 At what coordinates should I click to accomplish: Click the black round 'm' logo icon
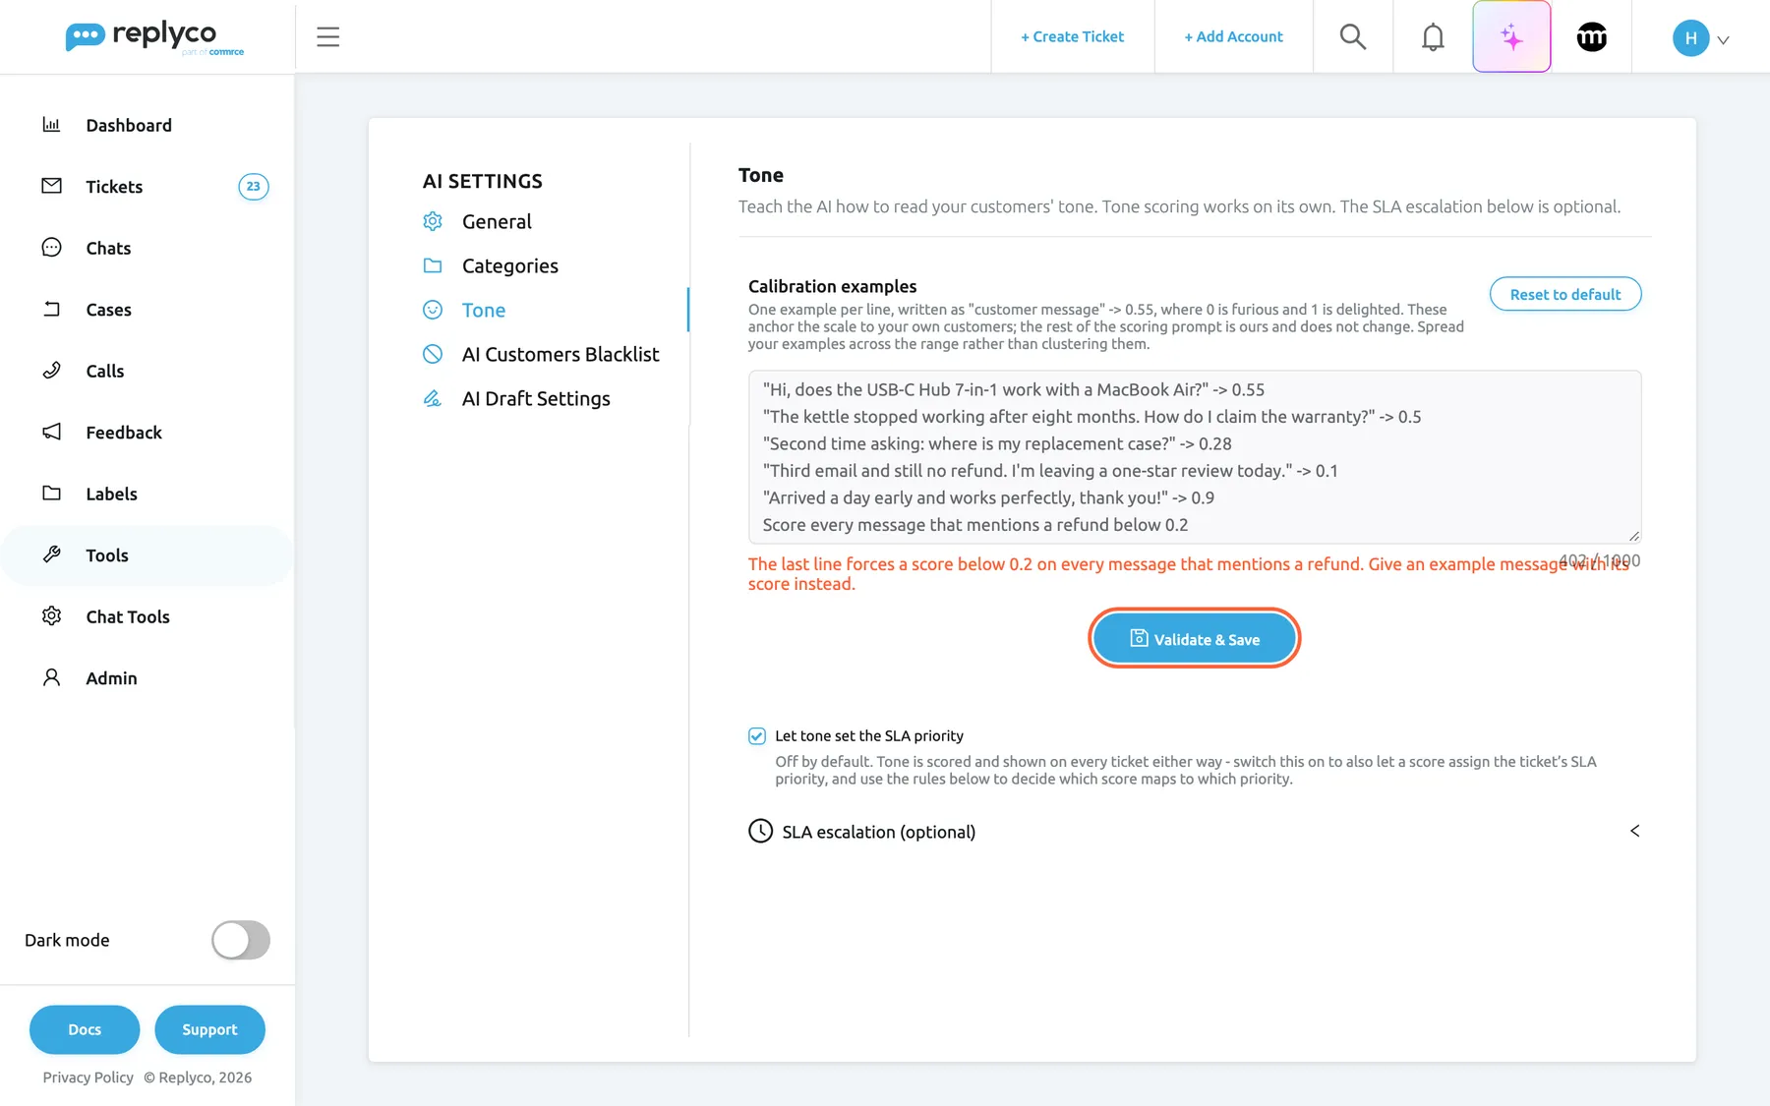point(1592,36)
